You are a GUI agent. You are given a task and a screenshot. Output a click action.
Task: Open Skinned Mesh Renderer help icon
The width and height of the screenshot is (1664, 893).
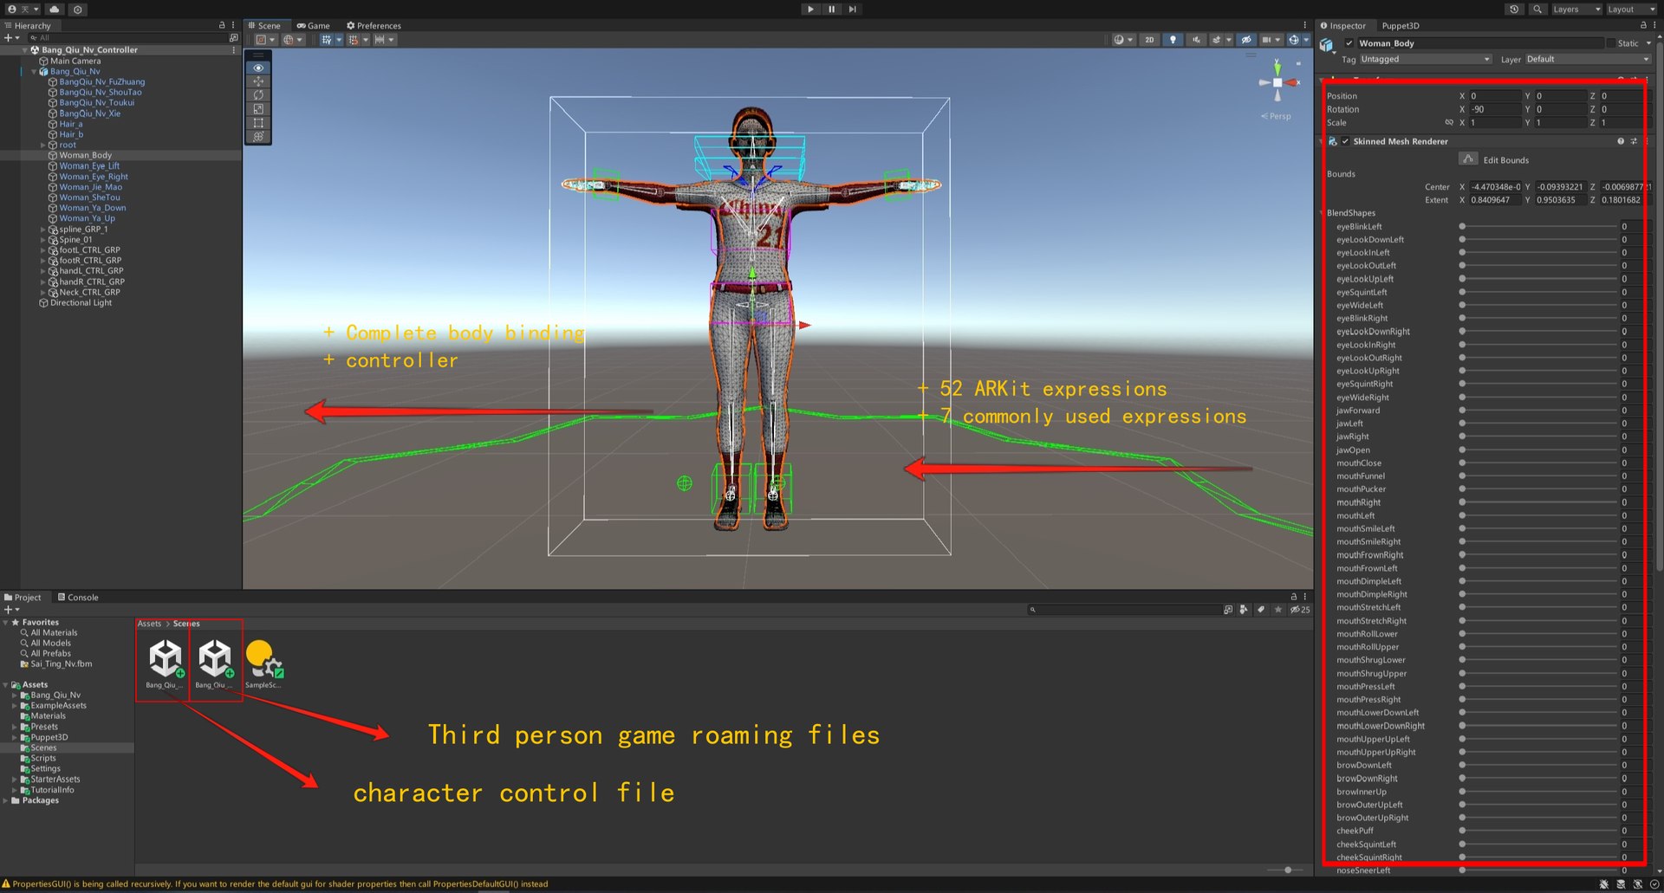[x=1621, y=141]
